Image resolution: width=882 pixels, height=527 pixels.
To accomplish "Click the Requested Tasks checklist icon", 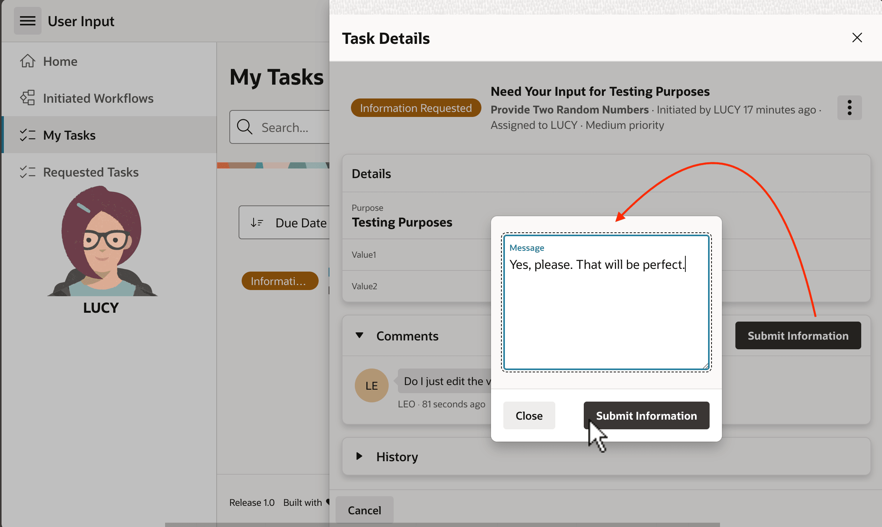I will pyautogui.click(x=28, y=172).
